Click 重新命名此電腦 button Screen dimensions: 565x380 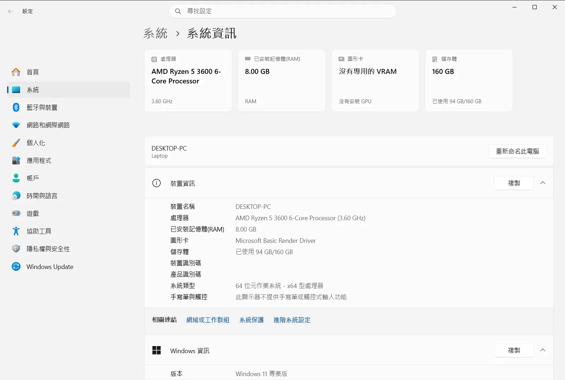pyautogui.click(x=517, y=151)
